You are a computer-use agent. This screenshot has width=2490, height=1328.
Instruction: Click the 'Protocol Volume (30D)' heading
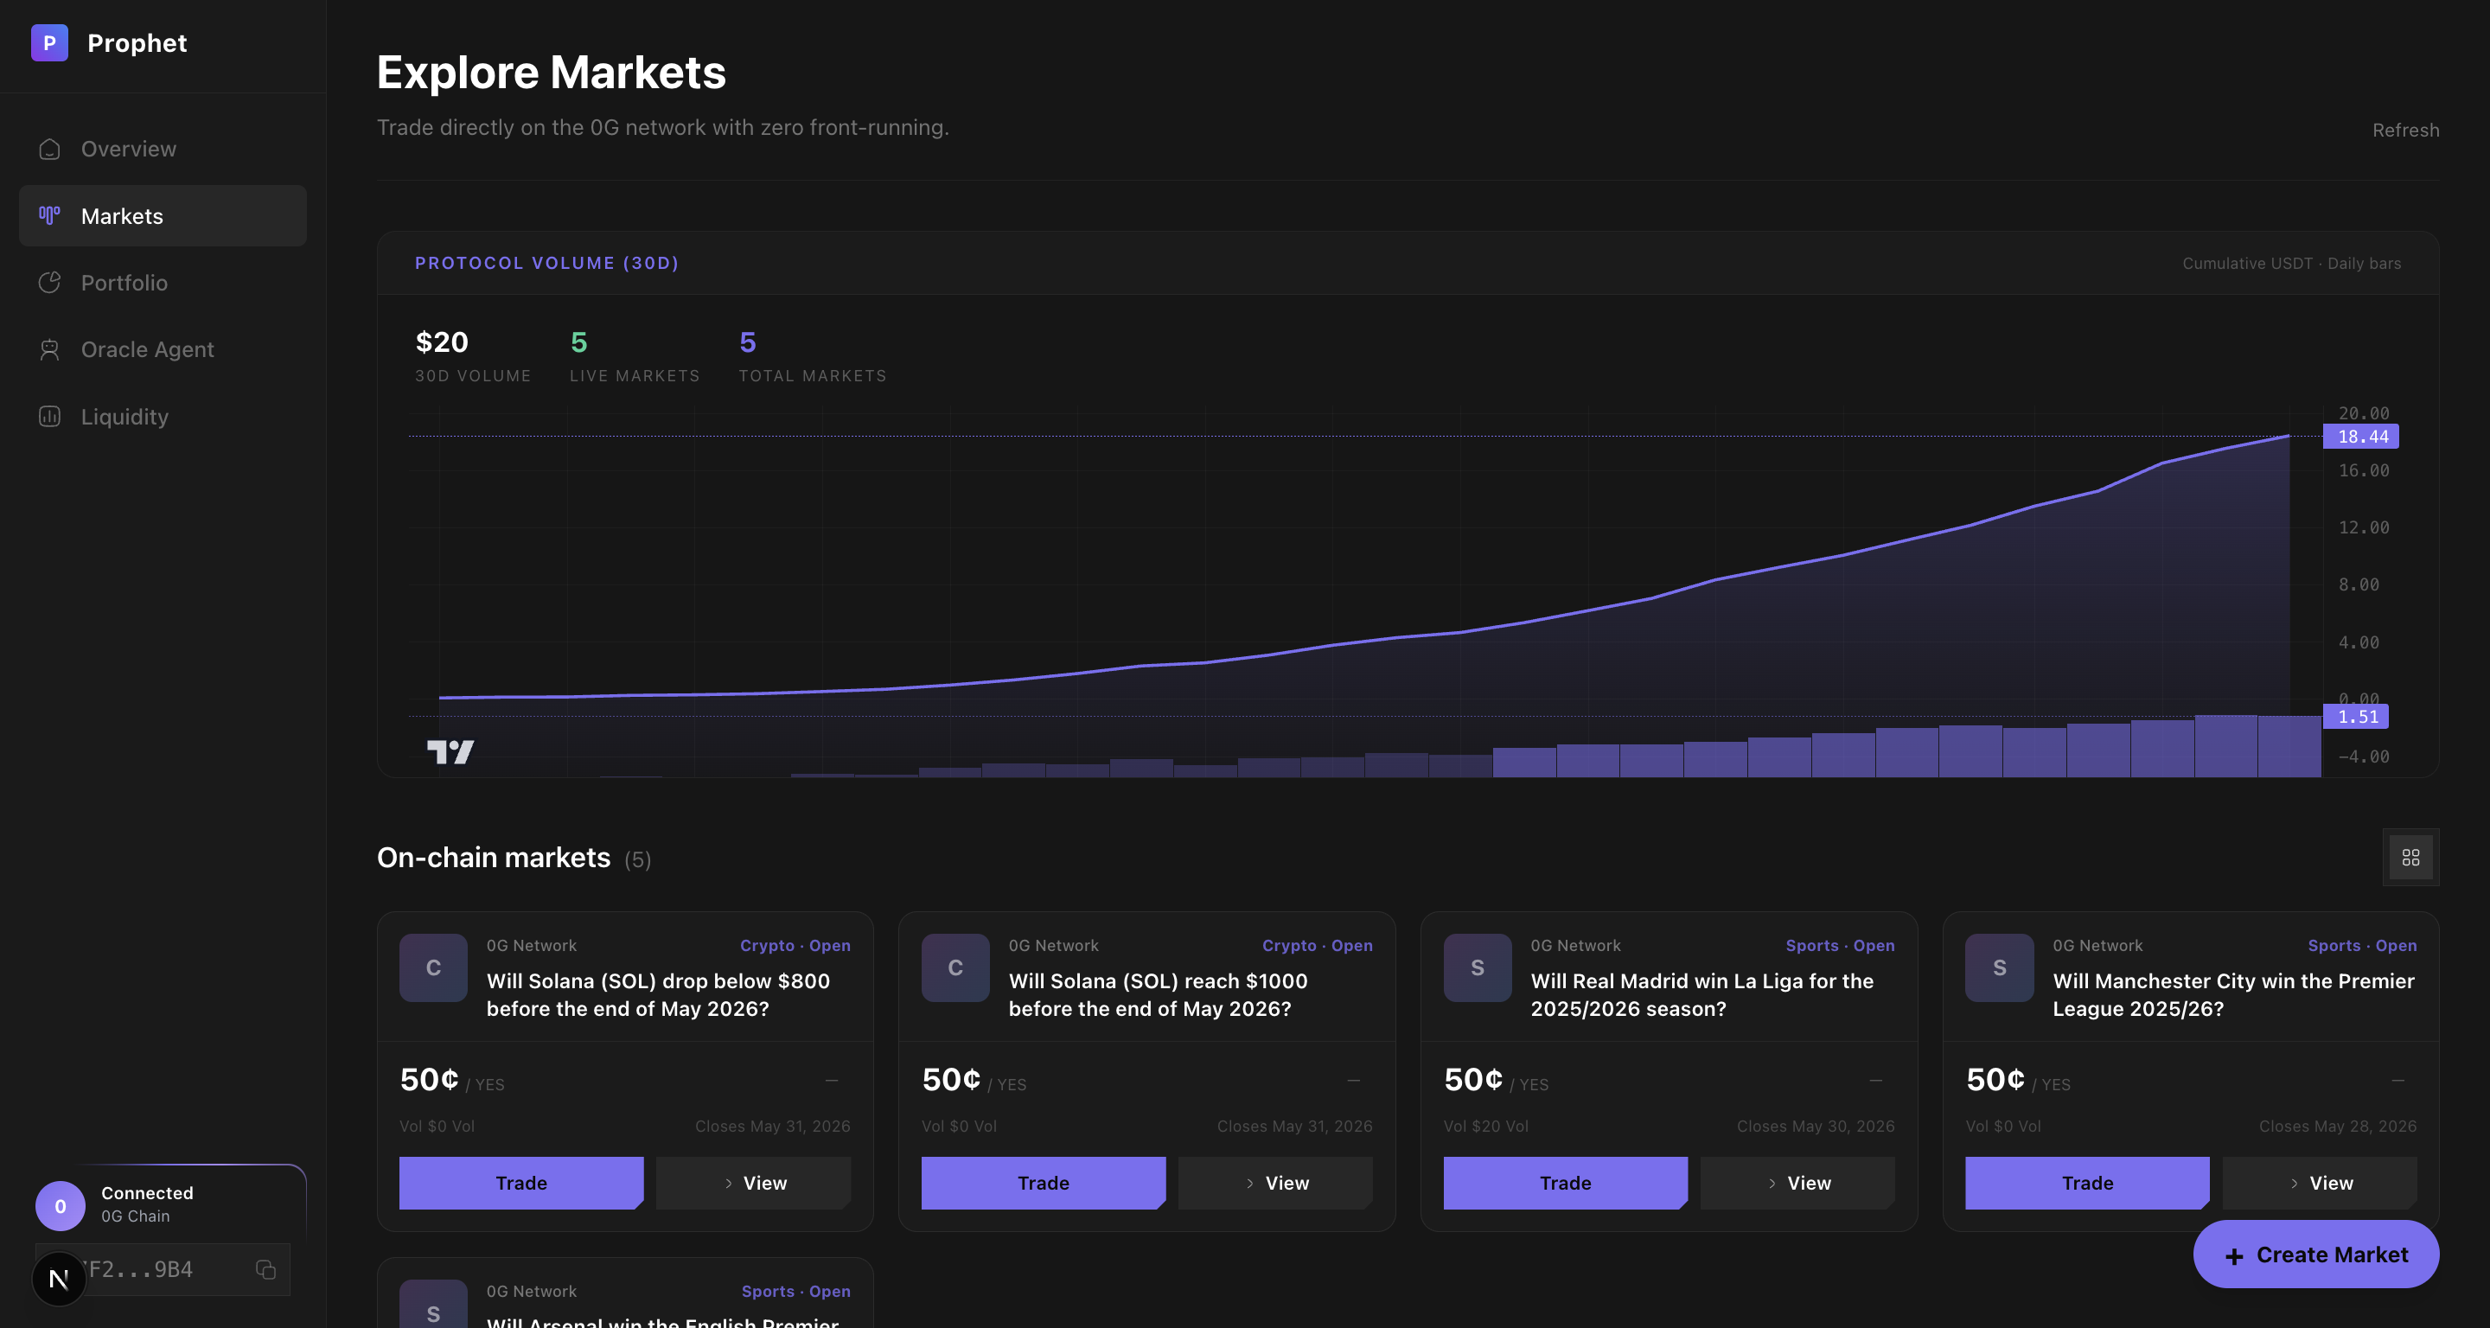coord(546,263)
